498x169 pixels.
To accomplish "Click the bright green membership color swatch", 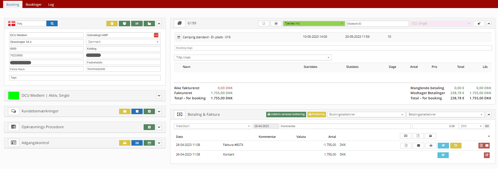I will click(14, 96).
